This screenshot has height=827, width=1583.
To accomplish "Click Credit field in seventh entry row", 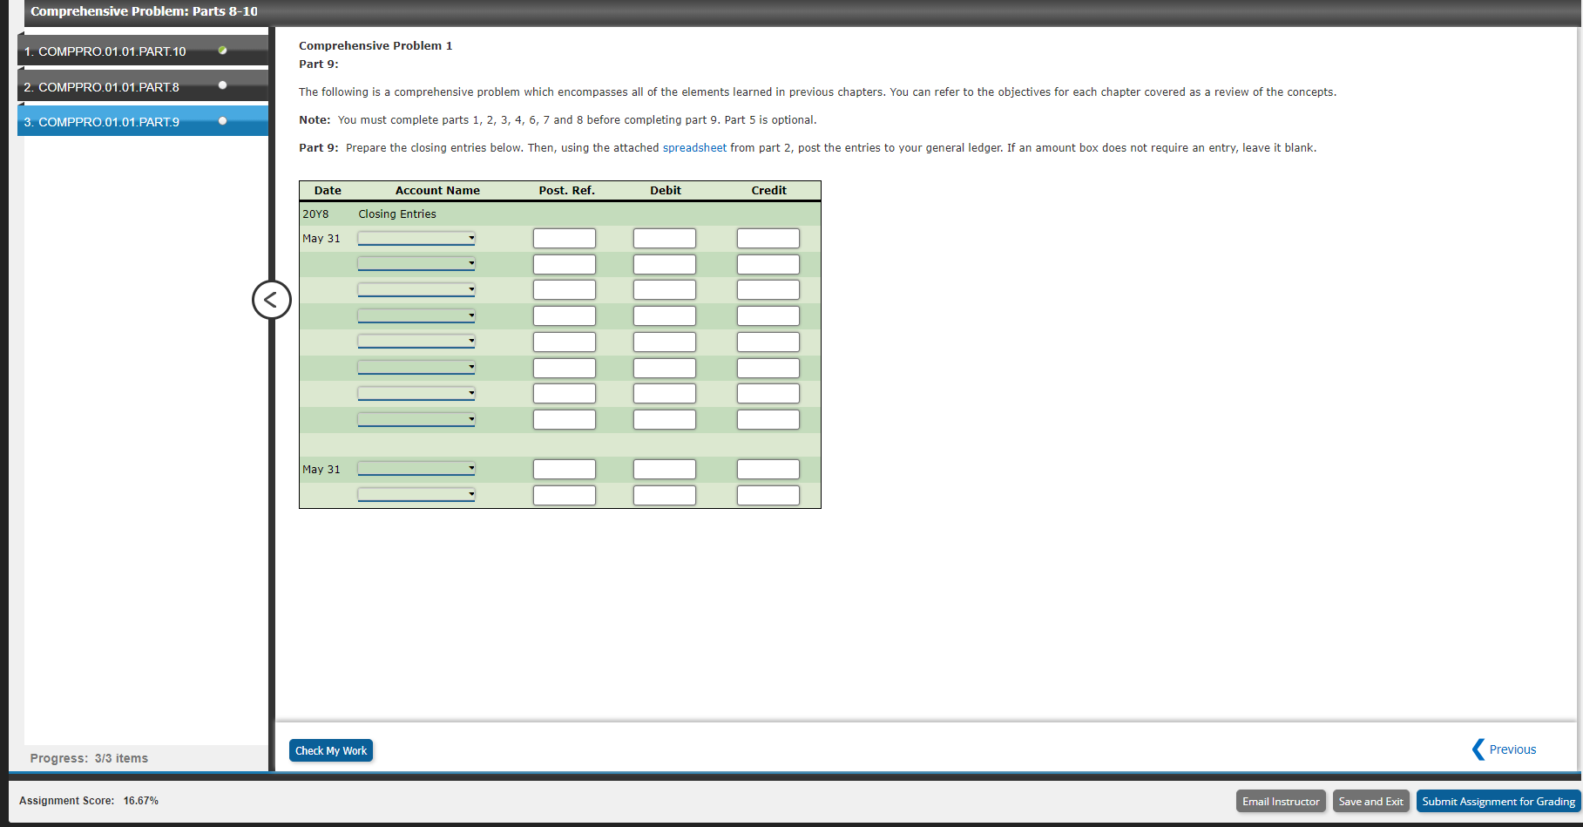I will (768, 393).
